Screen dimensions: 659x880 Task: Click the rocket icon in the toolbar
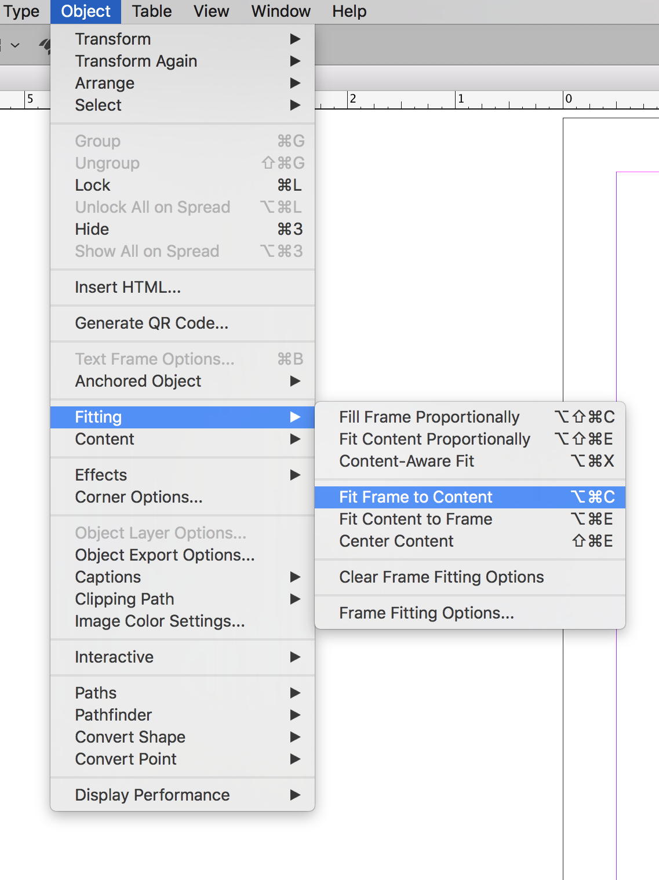coord(45,45)
